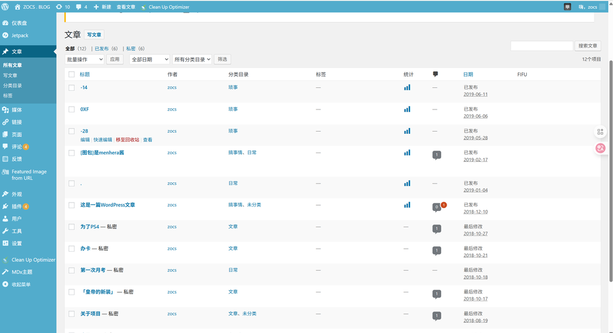Open the 插件 plugins menu
Screen dimensions: 613x333
pos(16,206)
